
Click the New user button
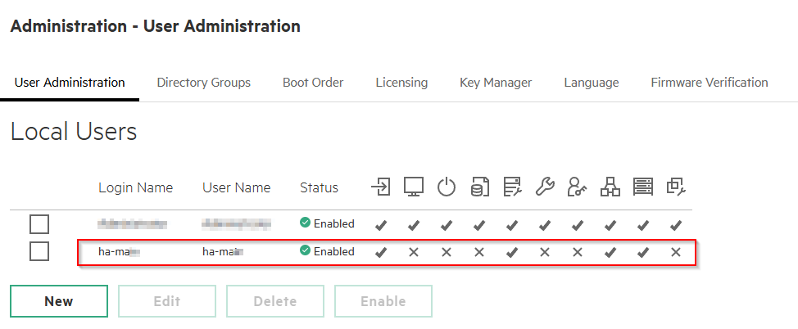point(59,301)
